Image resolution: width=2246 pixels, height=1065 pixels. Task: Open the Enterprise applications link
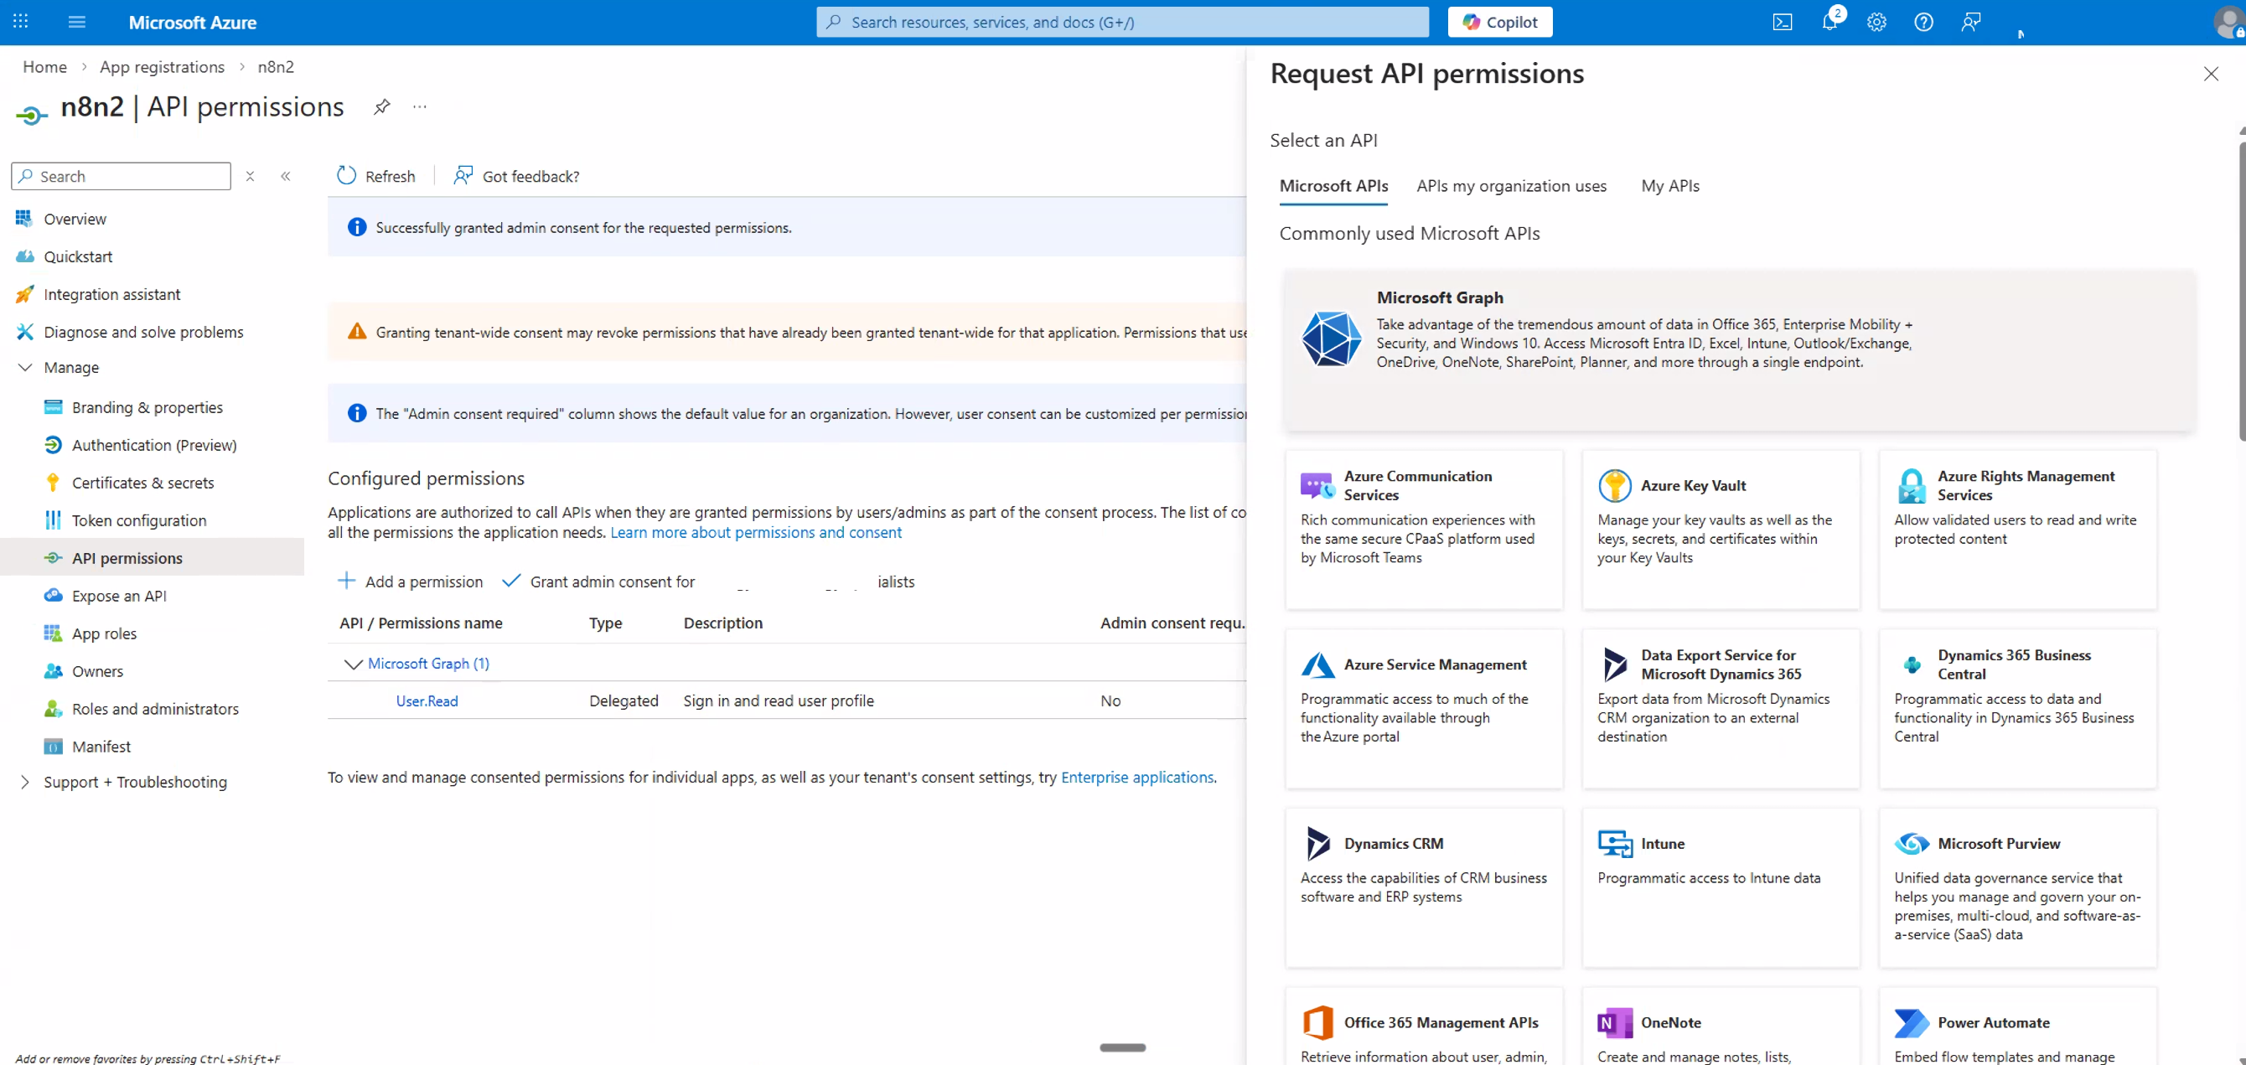1137,777
